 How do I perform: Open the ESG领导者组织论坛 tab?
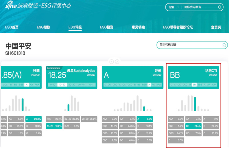pyautogui.click(x=178, y=27)
